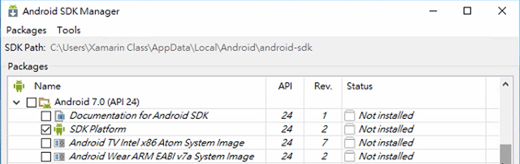Tick the Android TV Intel x86 Atom checkbox
Screen dimensions: 520x164
(46, 143)
